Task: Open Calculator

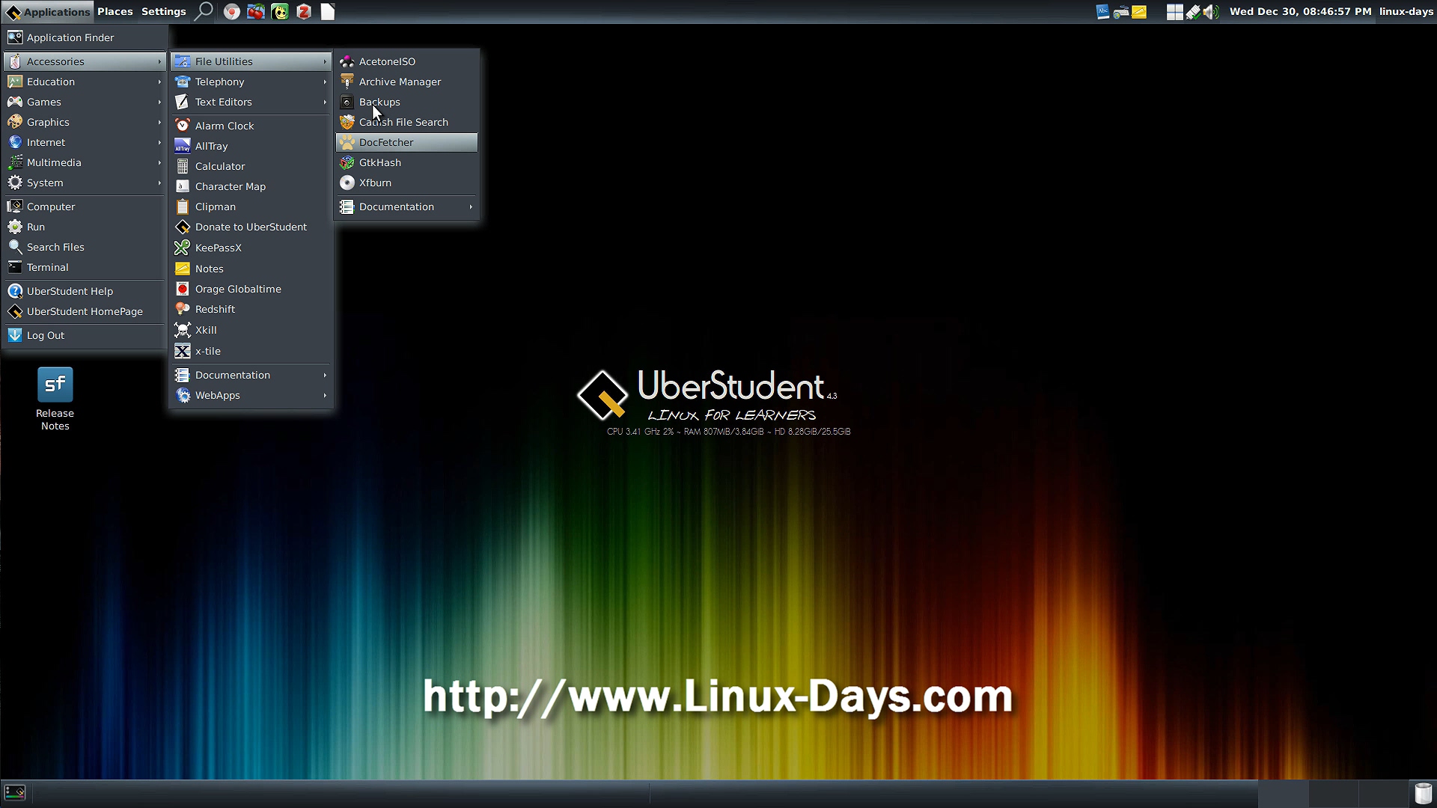Action: pos(251,166)
